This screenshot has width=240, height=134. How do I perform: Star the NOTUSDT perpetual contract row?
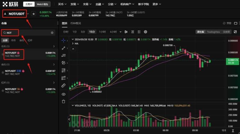tap(3, 72)
